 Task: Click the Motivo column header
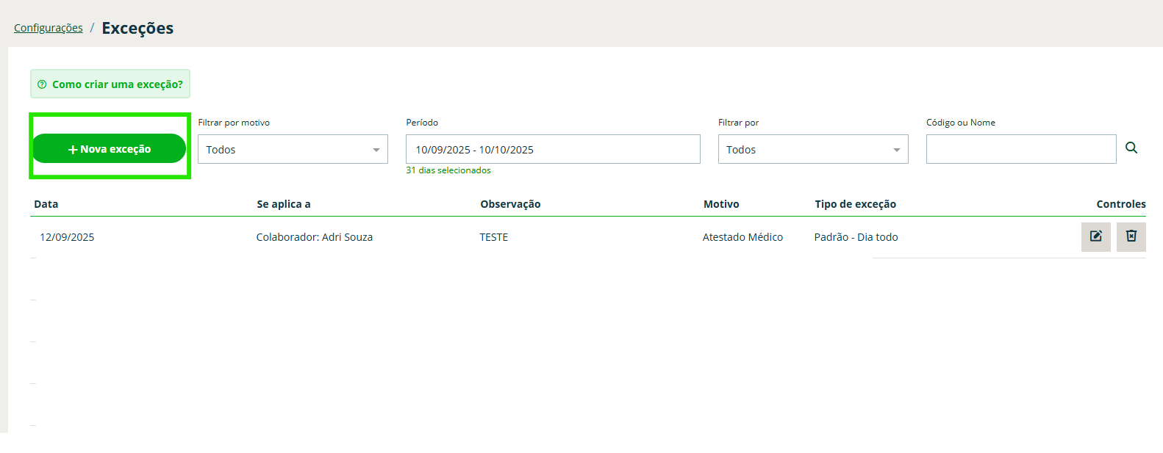pyautogui.click(x=721, y=204)
